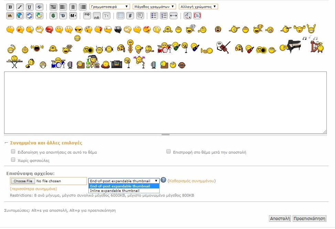Enable notification for replies checkbox
The height and width of the screenshot is (229, 335).
pyautogui.click(x=13, y=151)
